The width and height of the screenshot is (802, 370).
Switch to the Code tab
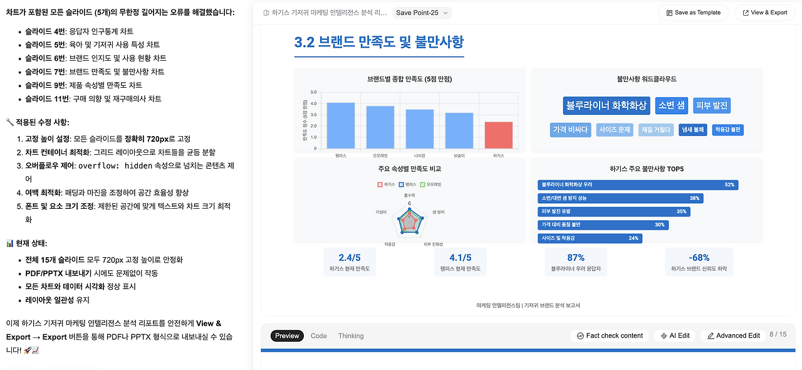(x=319, y=336)
